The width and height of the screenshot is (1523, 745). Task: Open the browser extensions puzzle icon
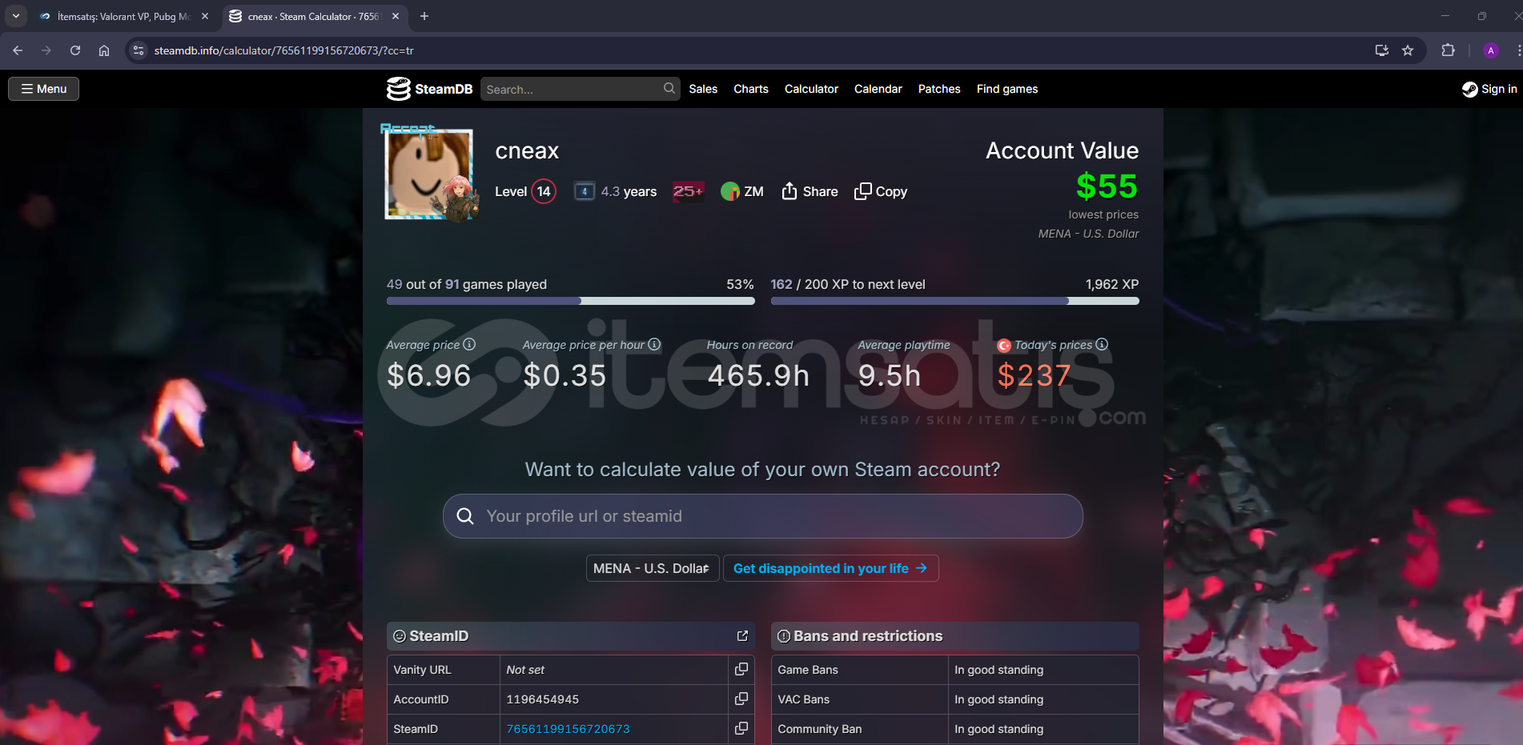pos(1448,50)
